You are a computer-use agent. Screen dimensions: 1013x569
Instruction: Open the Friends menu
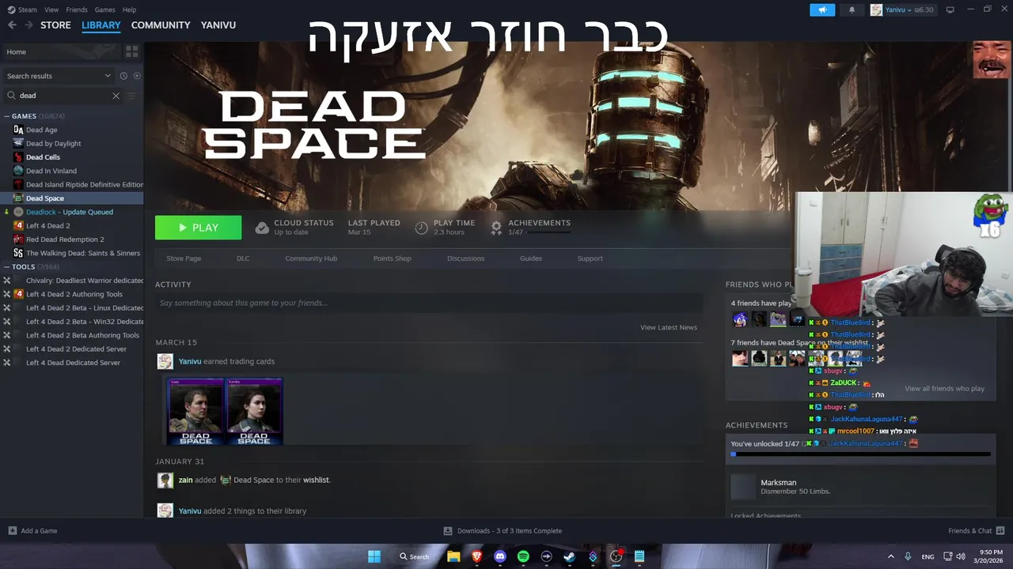point(77,9)
